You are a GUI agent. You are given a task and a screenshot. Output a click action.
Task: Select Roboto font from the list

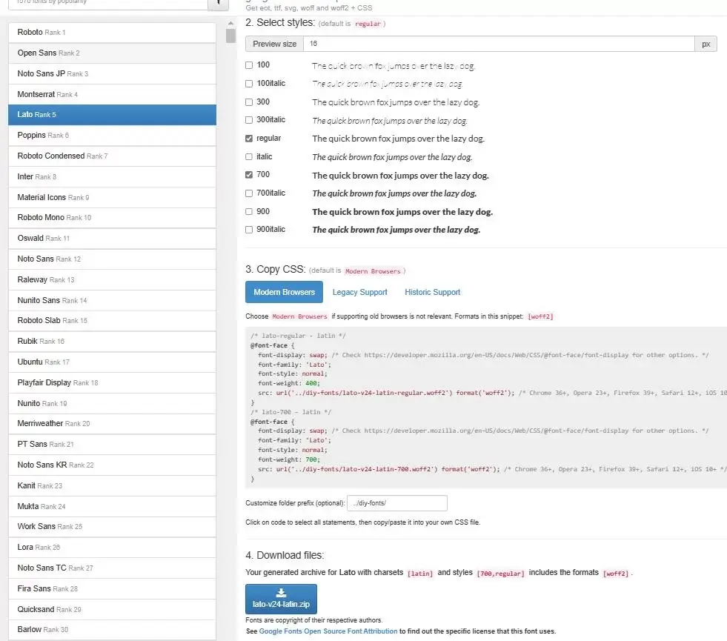pyautogui.click(x=111, y=33)
